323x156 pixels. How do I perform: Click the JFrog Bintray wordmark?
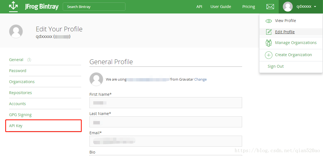(42, 7)
